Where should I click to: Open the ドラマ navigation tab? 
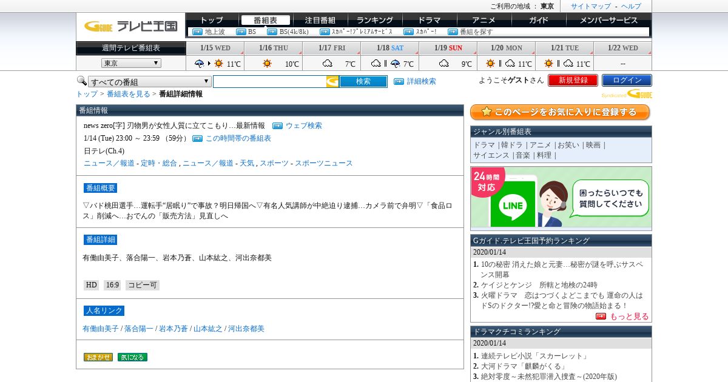(x=430, y=20)
